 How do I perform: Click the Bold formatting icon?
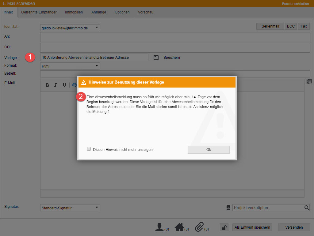click(47, 85)
